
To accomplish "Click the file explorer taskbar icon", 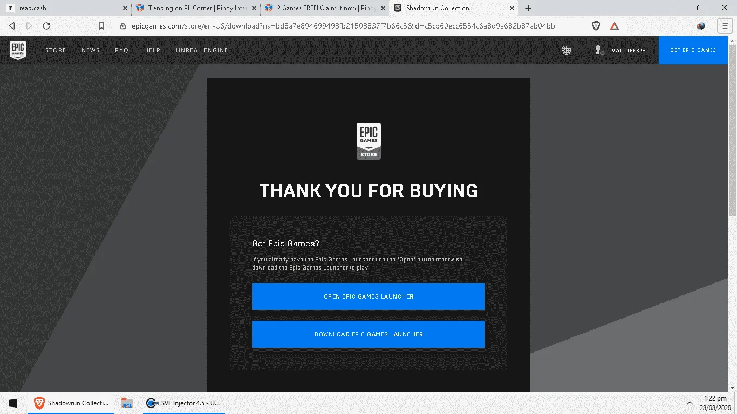I will tap(127, 403).
